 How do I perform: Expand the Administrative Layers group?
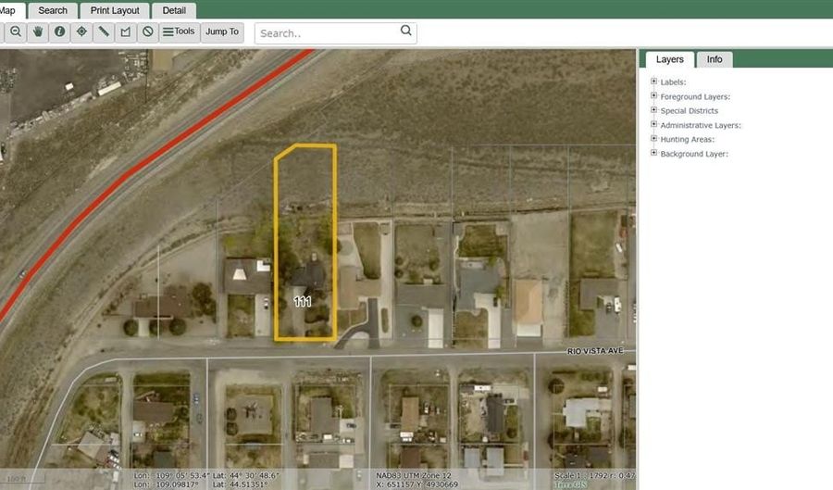click(654, 124)
